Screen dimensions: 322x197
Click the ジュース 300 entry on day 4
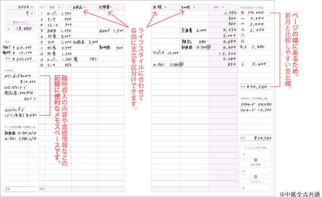click(x=59, y=25)
